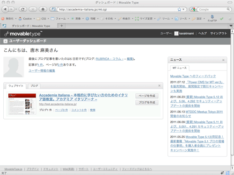Image resolution: width=234 pixels, height=175 pixels.
Task: Open the コメント0 件 link
Action: 79,110
